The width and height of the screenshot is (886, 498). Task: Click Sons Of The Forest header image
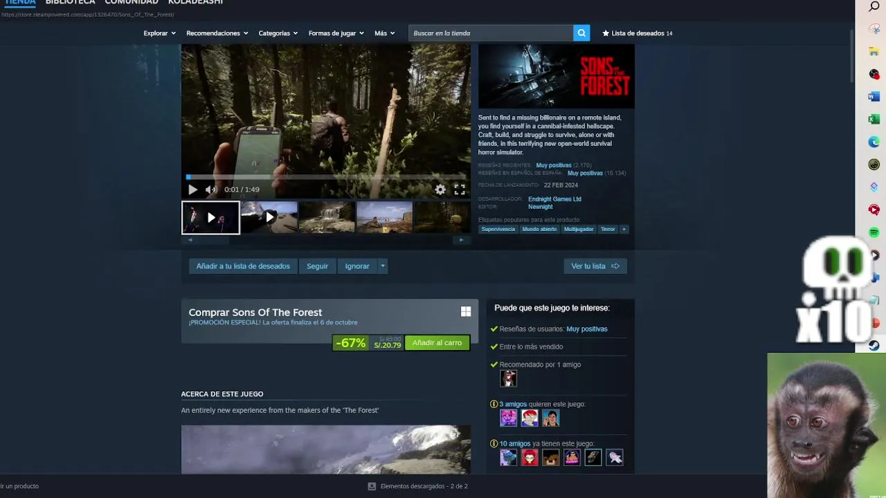(557, 76)
